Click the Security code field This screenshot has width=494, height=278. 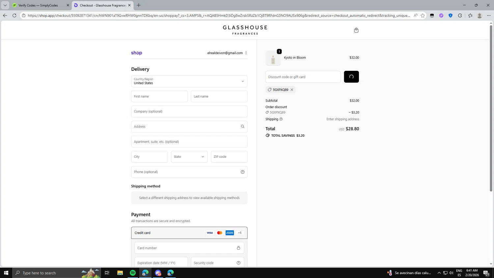(x=217, y=263)
